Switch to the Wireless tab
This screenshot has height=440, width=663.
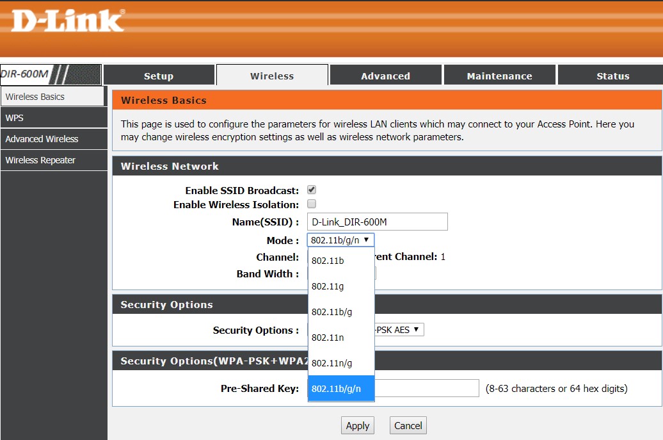(x=272, y=76)
